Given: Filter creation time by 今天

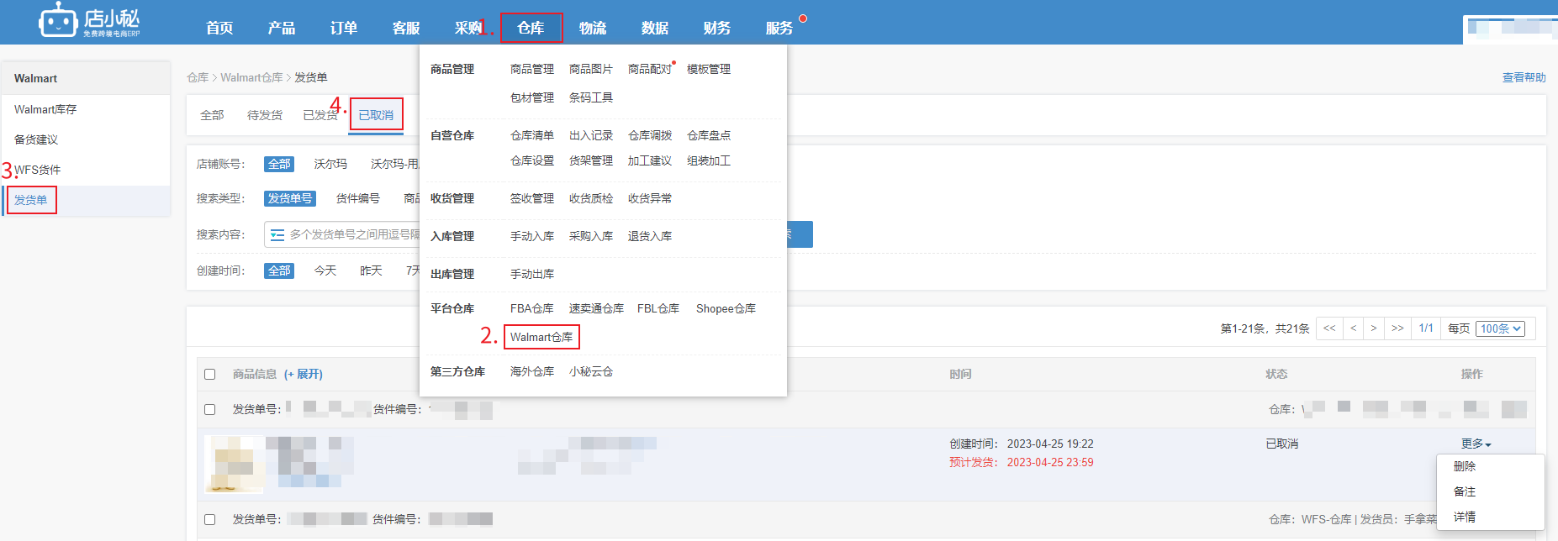Looking at the screenshot, I should click(x=325, y=270).
